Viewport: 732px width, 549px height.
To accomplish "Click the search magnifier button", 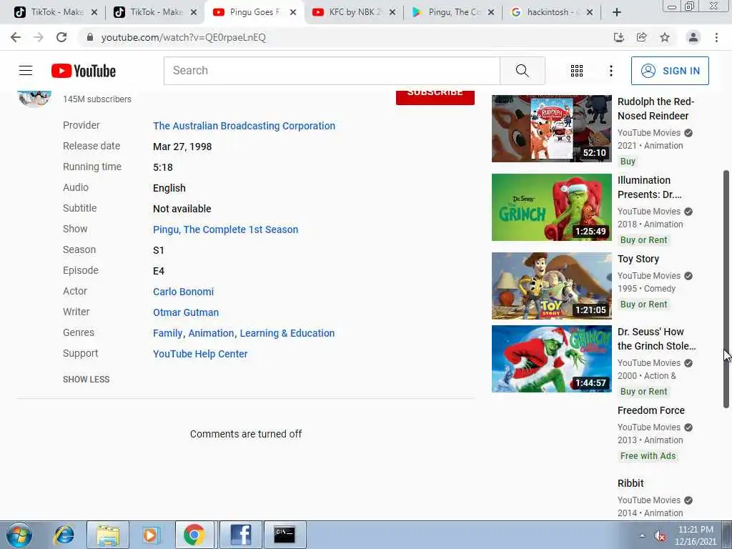I will tap(523, 71).
